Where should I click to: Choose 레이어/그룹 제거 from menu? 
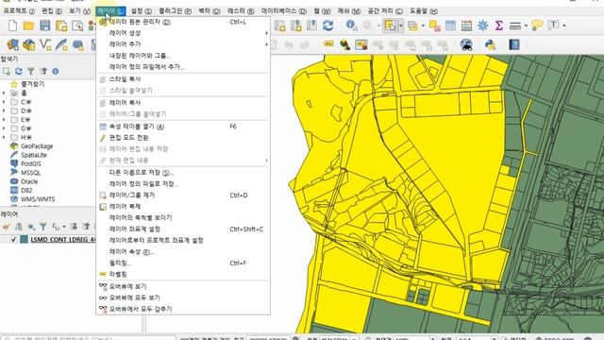tap(183, 195)
